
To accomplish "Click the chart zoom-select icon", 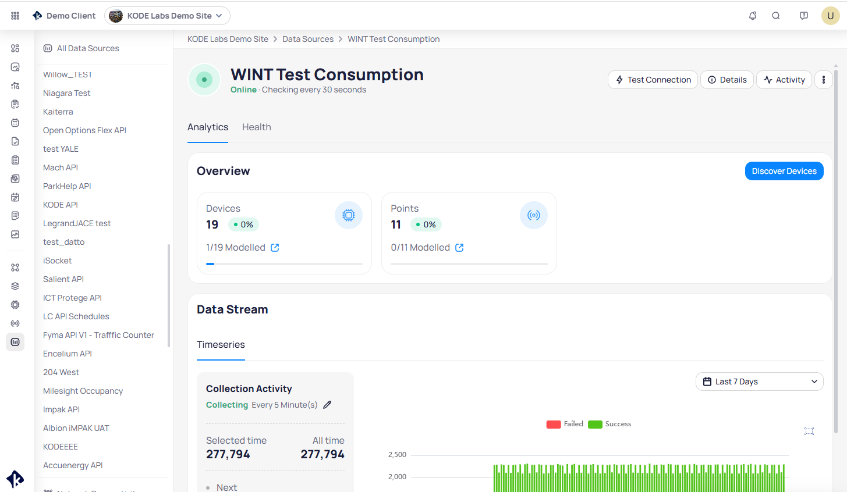I will [x=809, y=431].
